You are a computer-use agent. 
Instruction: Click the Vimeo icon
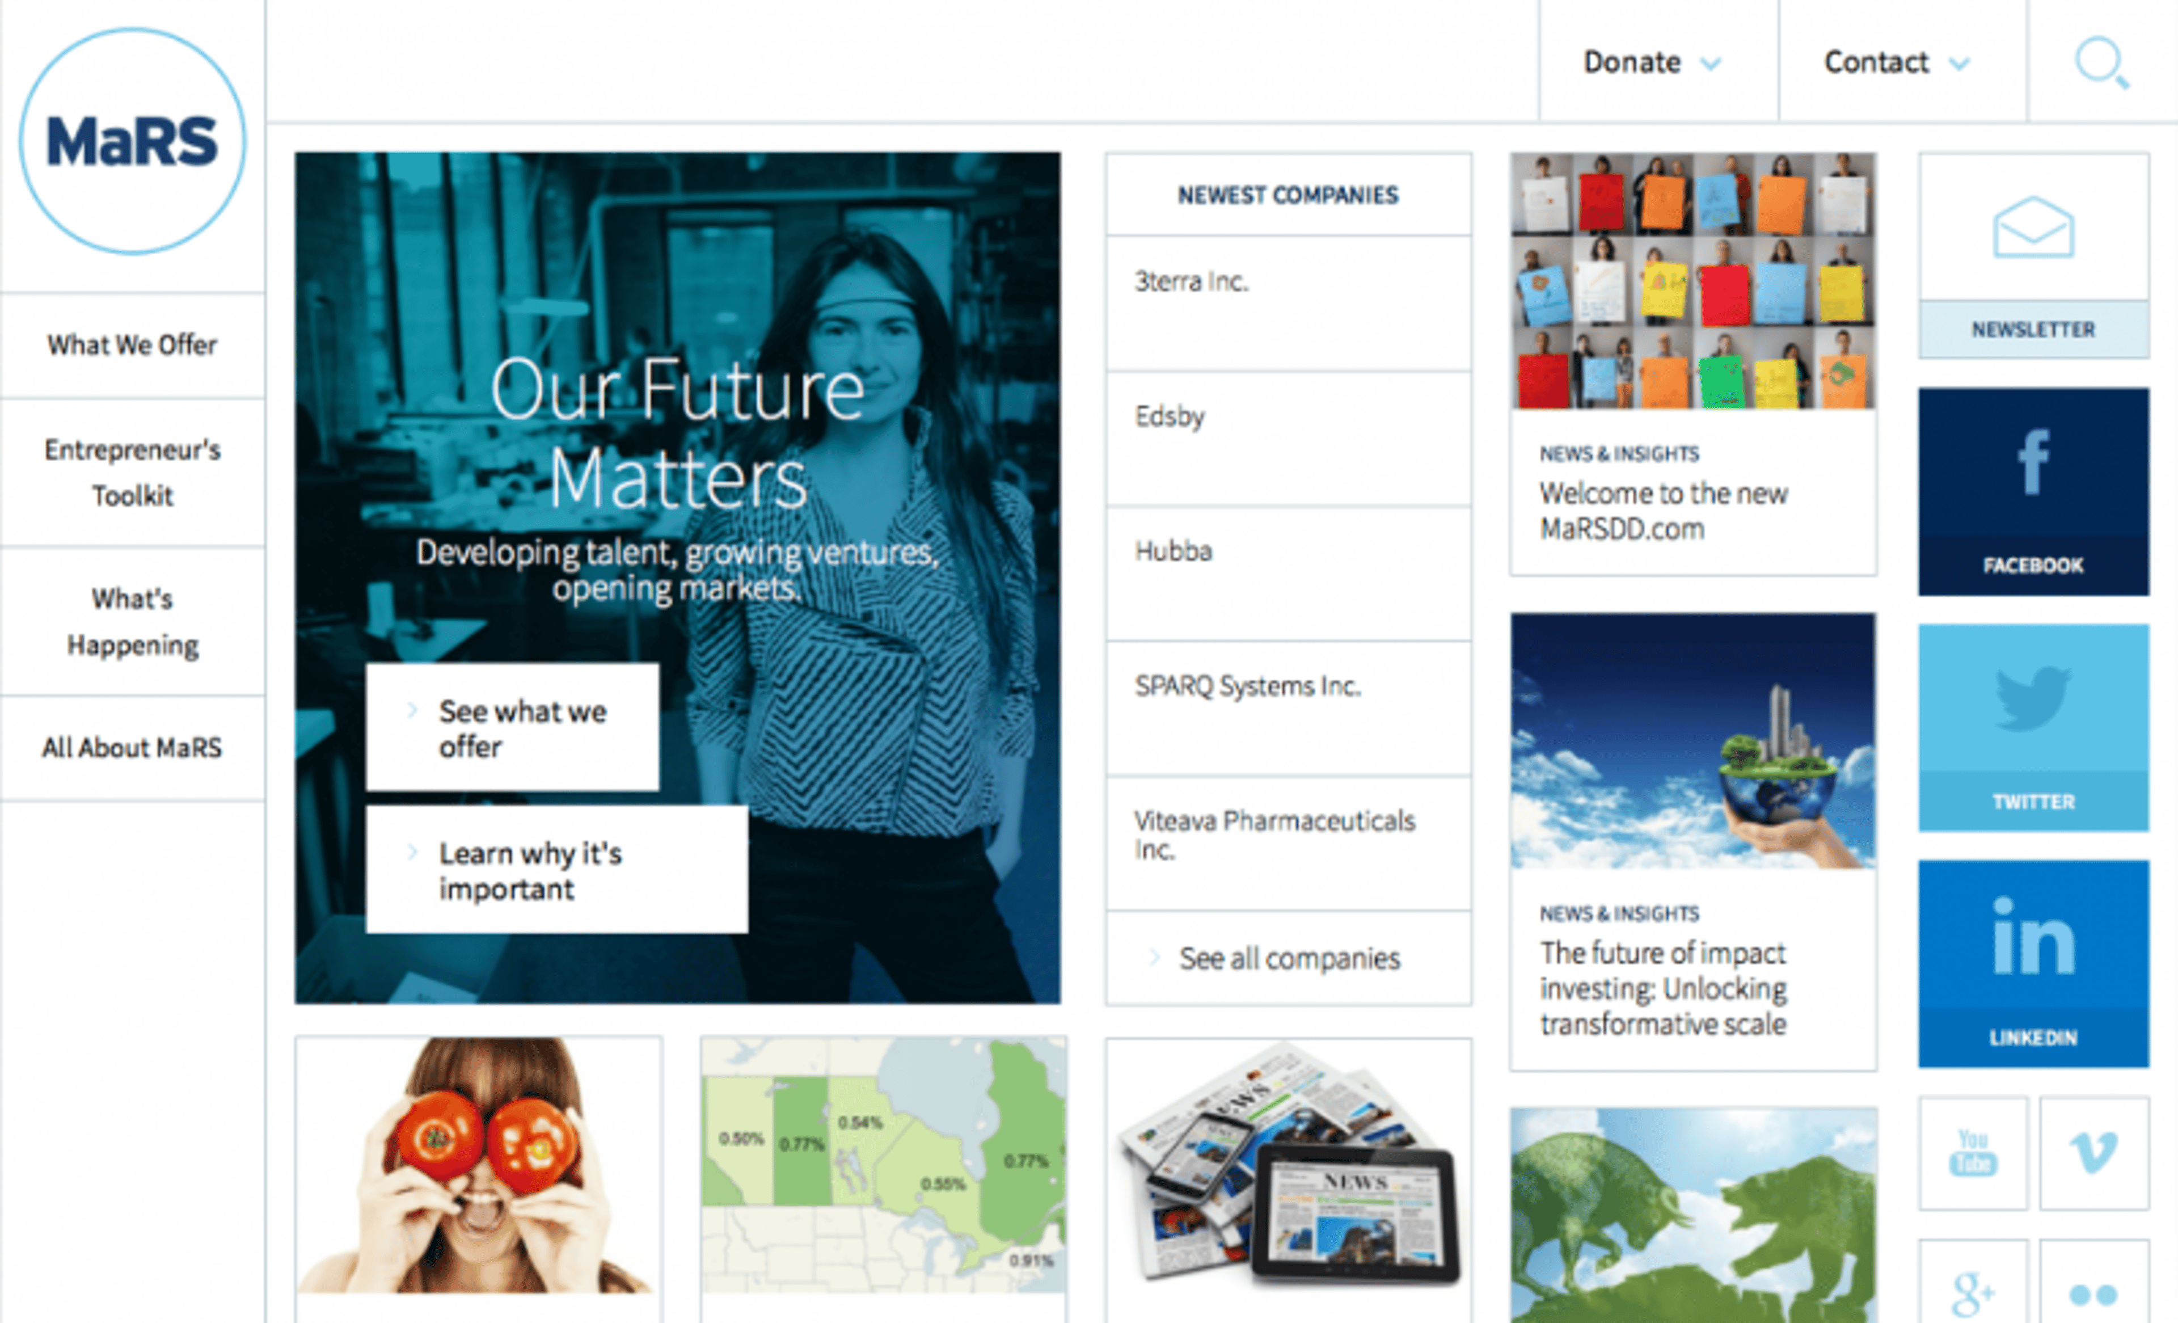pyautogui.click(x=2094, y=1152)
